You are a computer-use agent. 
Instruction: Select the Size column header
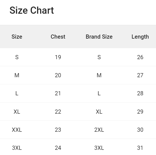tap(17, 37)
